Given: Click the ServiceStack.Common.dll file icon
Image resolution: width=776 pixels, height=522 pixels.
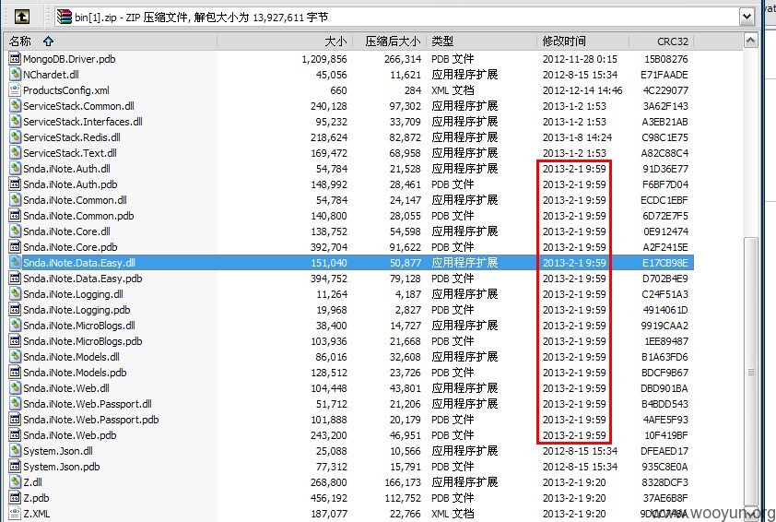Looking at the screenshot, I should click(x=16, y=106).
